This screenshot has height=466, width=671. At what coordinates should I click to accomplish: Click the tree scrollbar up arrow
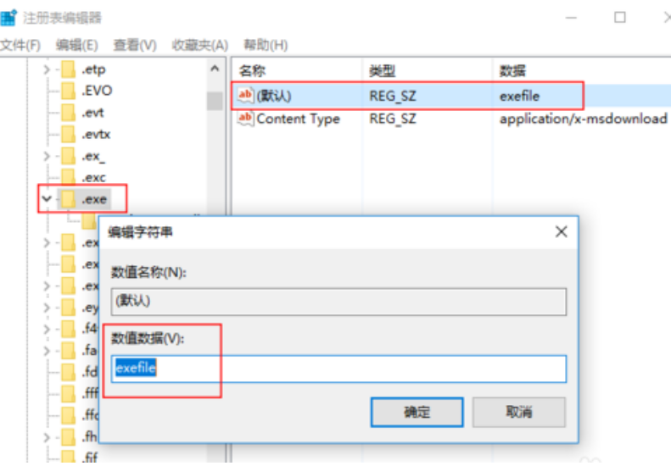pos(215,69)
